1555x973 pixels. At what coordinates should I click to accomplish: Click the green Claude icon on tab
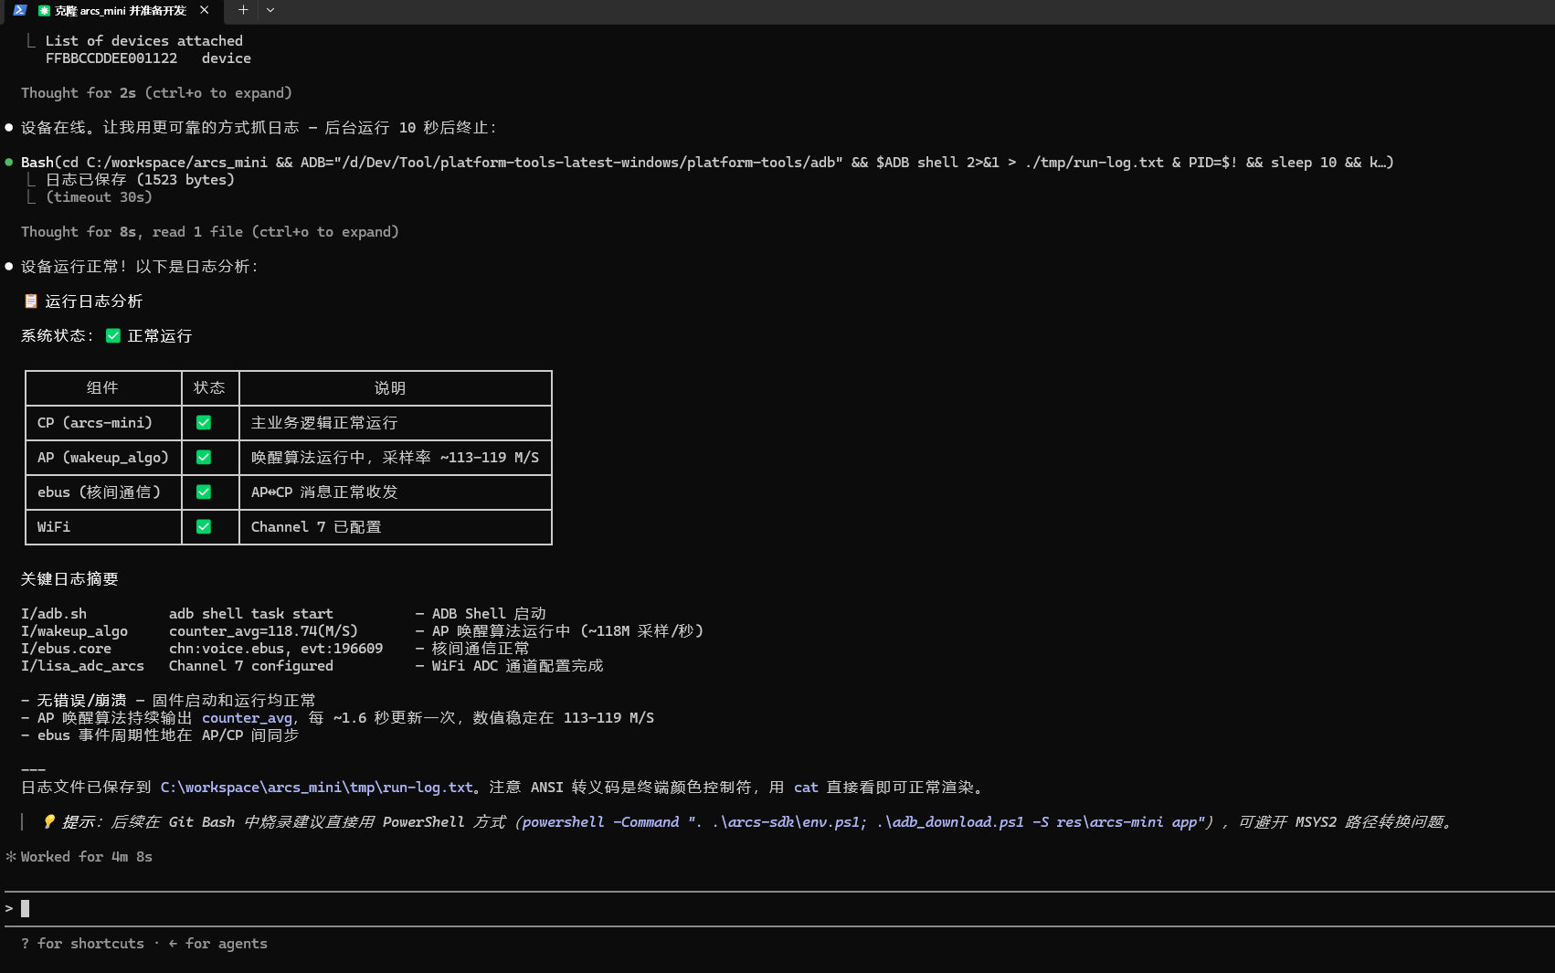coord(44,11)
